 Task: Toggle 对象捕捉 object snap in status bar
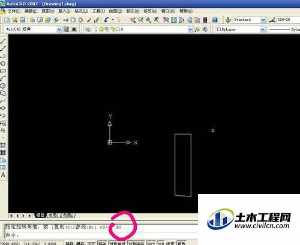pyautogui.click(x=117, y=243)
